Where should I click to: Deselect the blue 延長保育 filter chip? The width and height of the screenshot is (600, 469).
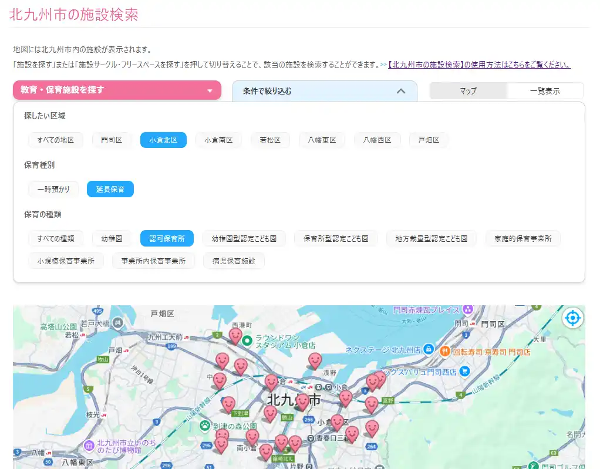coord(110,189)
